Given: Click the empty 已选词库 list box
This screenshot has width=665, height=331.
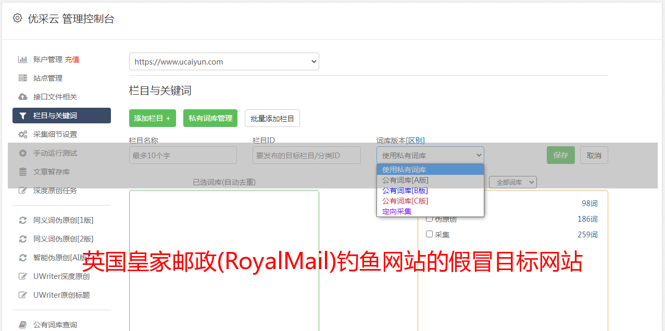Looking at the screenshot, I should coord(224,260).
